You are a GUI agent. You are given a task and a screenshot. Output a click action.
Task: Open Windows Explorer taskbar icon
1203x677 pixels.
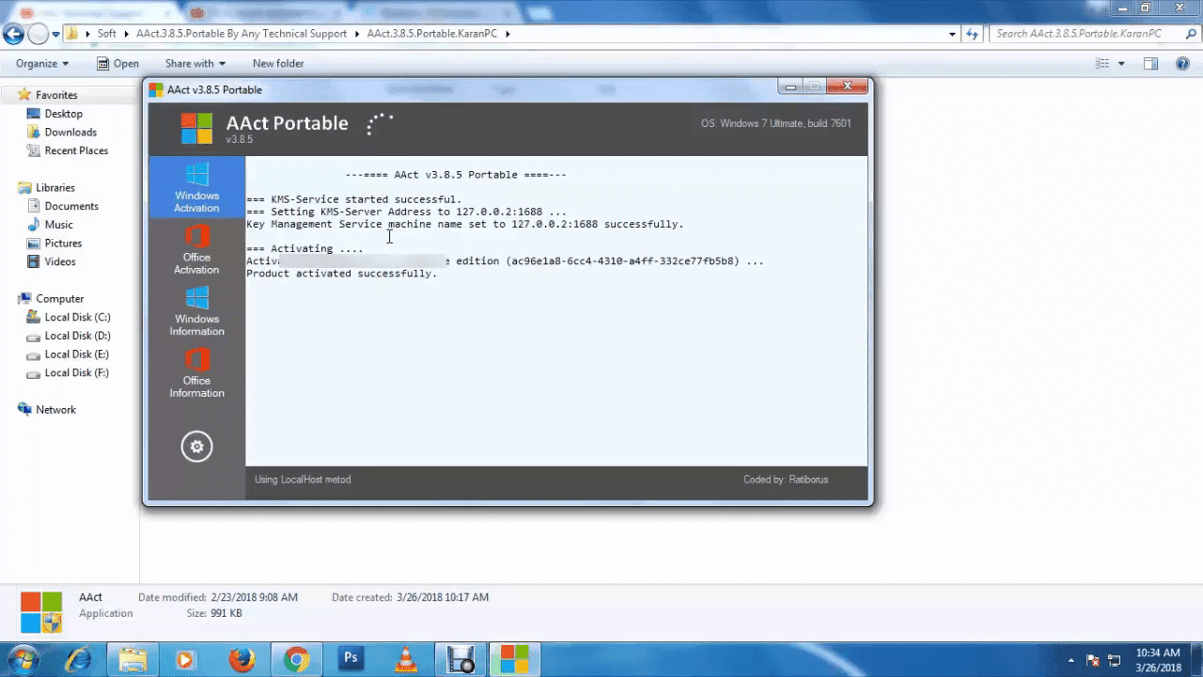point(133,660)
